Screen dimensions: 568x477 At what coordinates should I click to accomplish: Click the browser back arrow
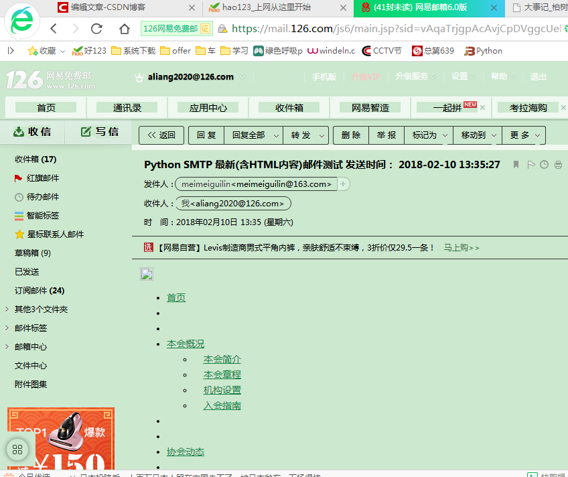click(54, 29)
